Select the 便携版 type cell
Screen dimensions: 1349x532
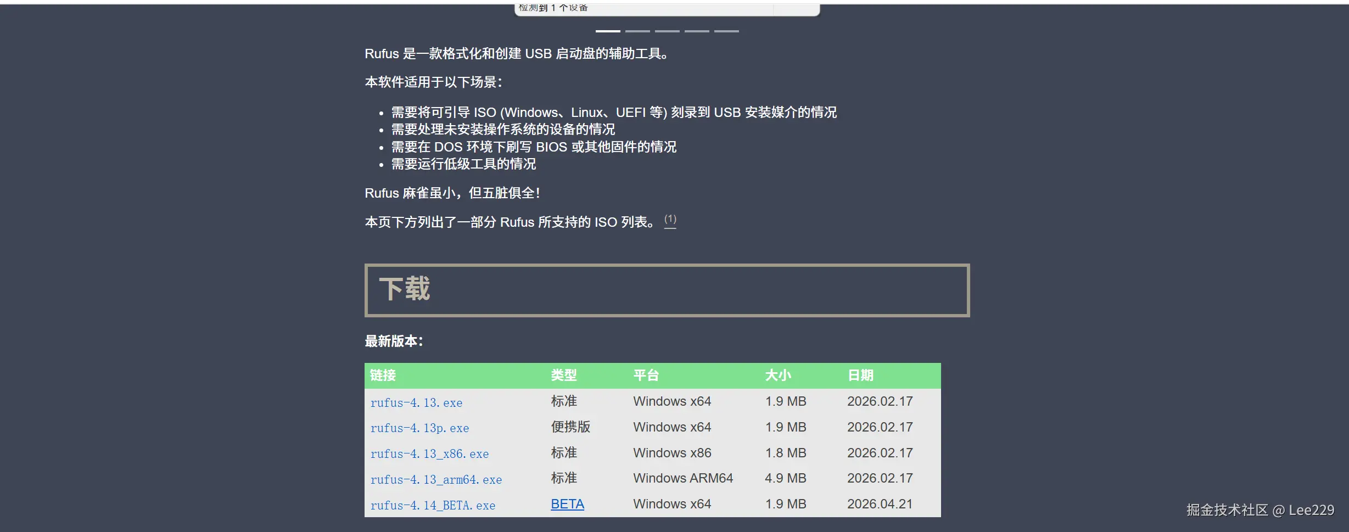[570, 427]
